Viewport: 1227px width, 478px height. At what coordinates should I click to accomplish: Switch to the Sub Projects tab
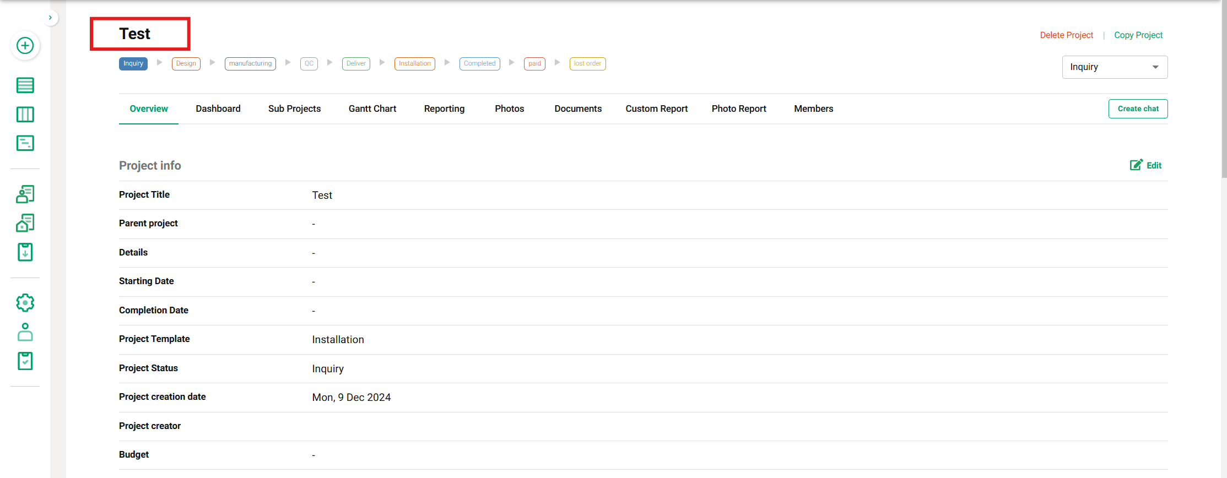point(294,109)
